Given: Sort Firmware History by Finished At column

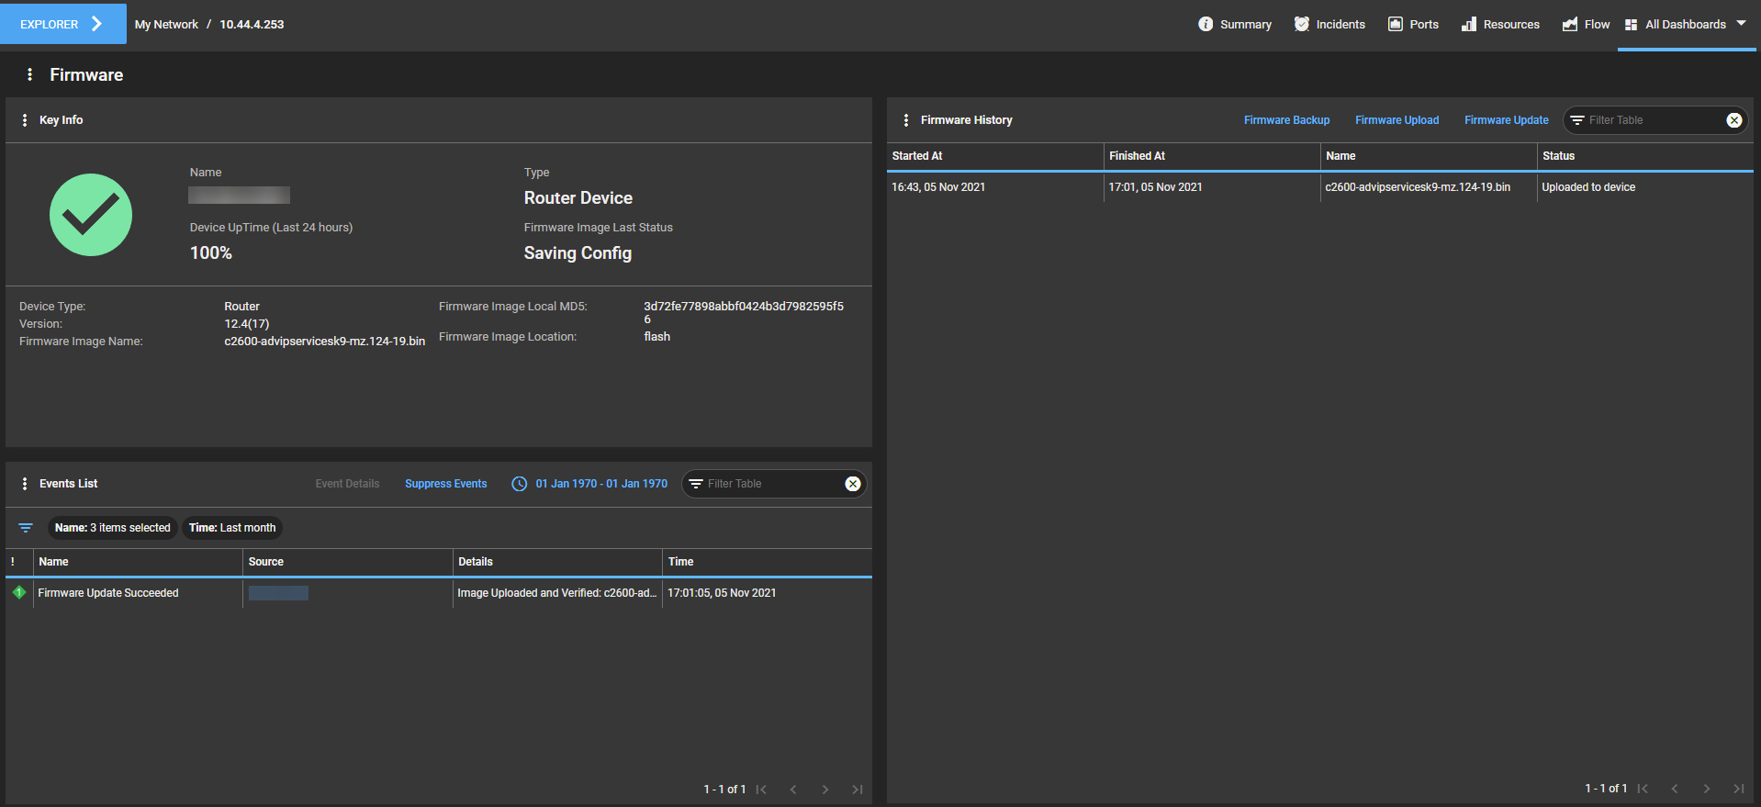Looking at the screenshot, I should [x=1212, y=156].
